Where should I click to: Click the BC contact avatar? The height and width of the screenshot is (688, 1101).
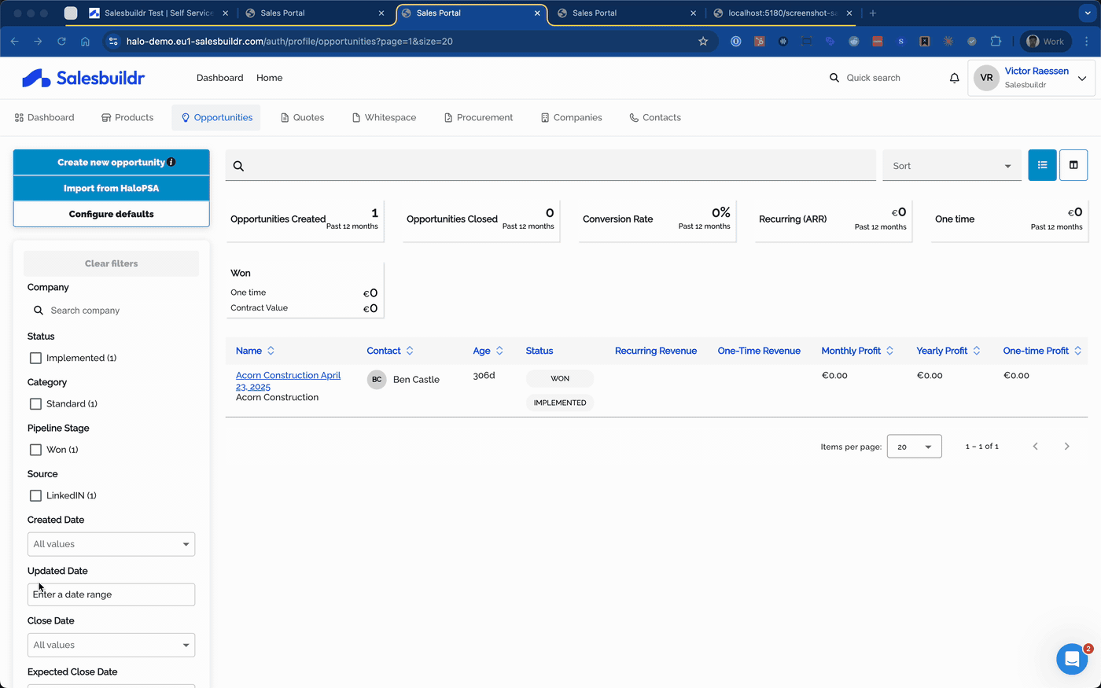pyautogui.click(x=377, y=379)
